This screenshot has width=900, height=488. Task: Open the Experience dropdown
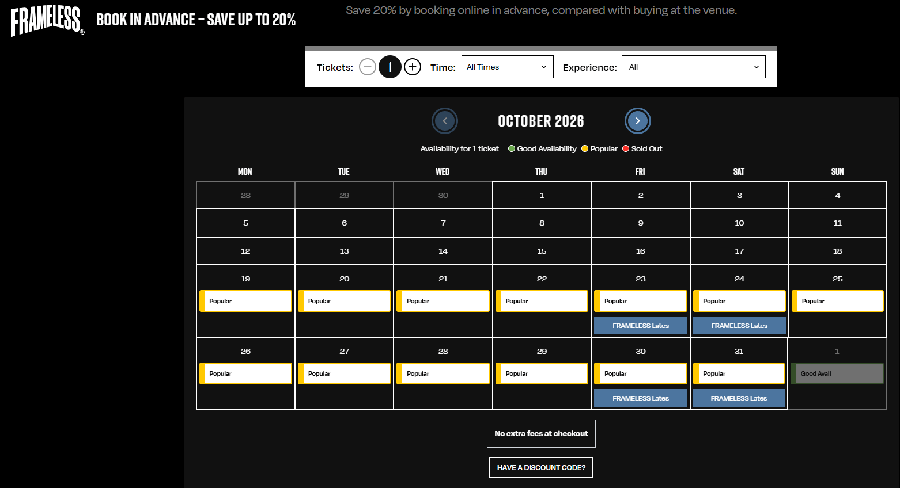click(x=694, y=67)
